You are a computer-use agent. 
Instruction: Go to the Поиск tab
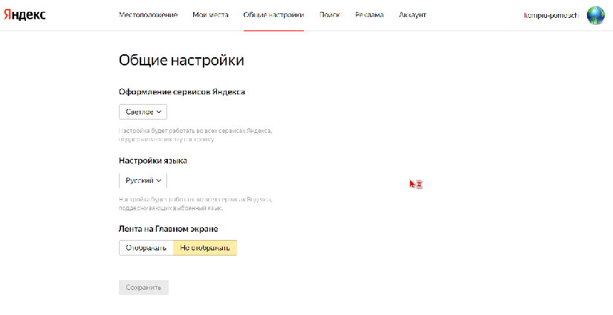pos(330,15)
